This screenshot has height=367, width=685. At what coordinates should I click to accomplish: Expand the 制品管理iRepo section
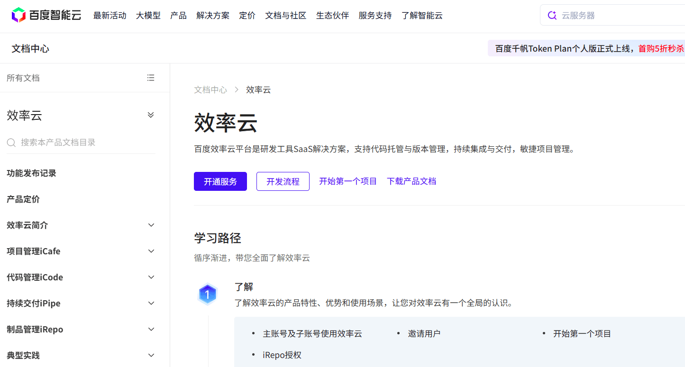pos(151,330)
